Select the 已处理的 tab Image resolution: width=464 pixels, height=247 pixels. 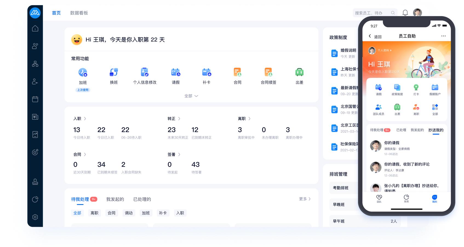click(142, 199)
